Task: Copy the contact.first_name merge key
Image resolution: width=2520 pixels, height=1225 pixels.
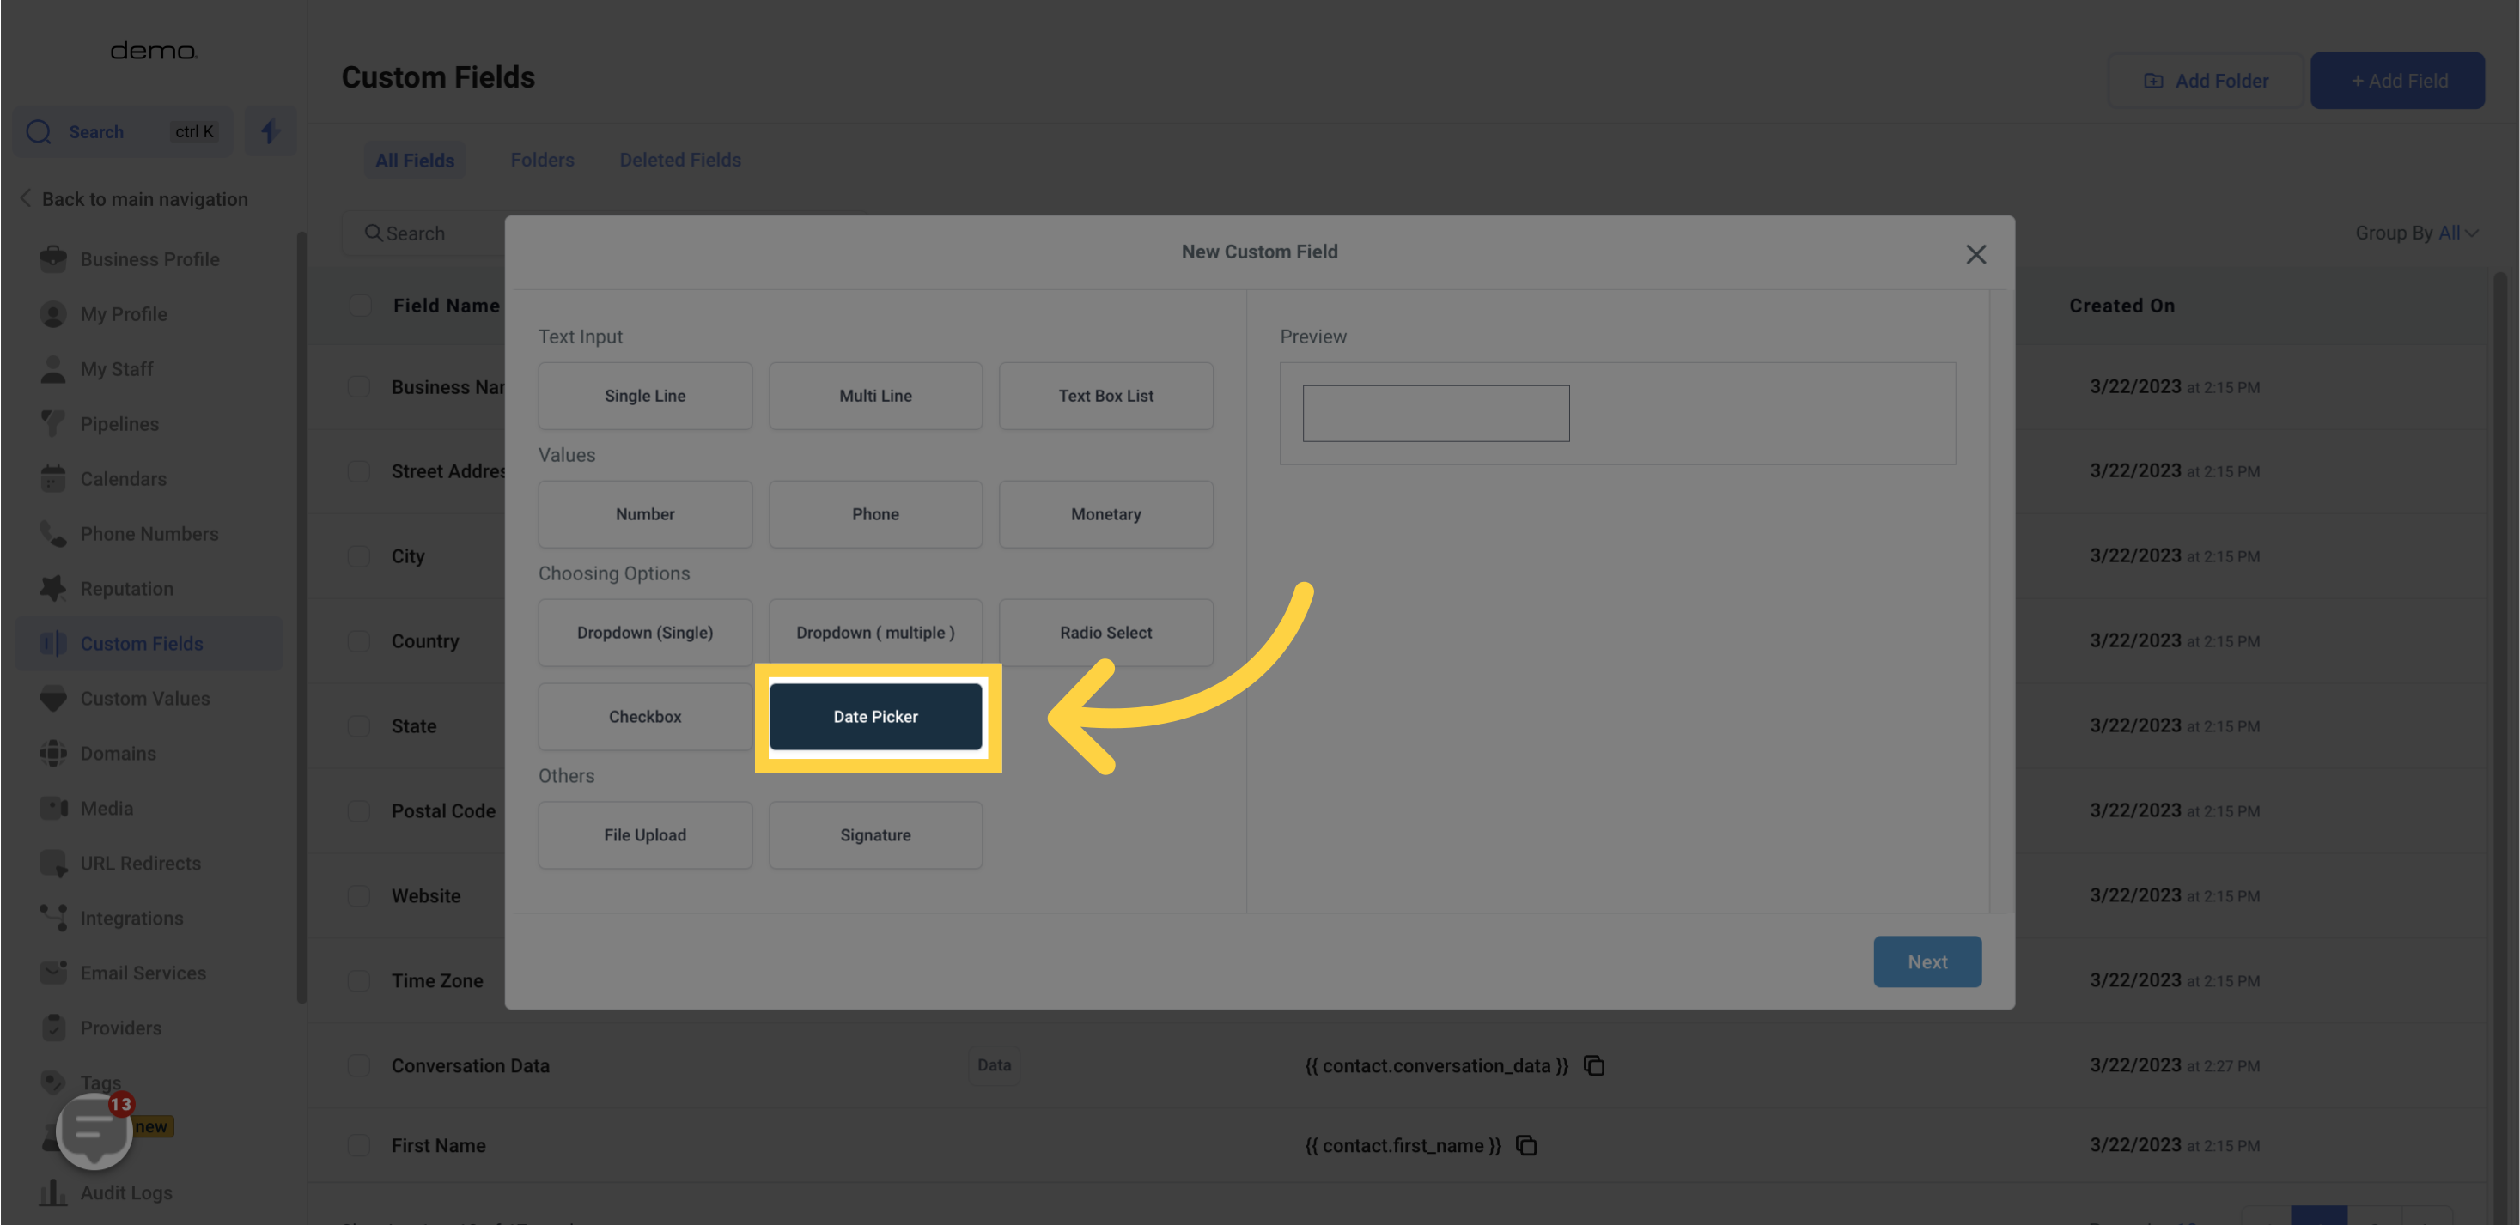Action: pyautogui.click(x=1526, y=1145)
